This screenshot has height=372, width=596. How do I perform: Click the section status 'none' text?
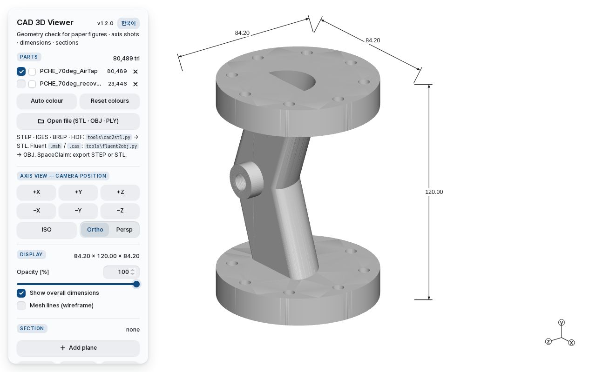coord(133,330)
